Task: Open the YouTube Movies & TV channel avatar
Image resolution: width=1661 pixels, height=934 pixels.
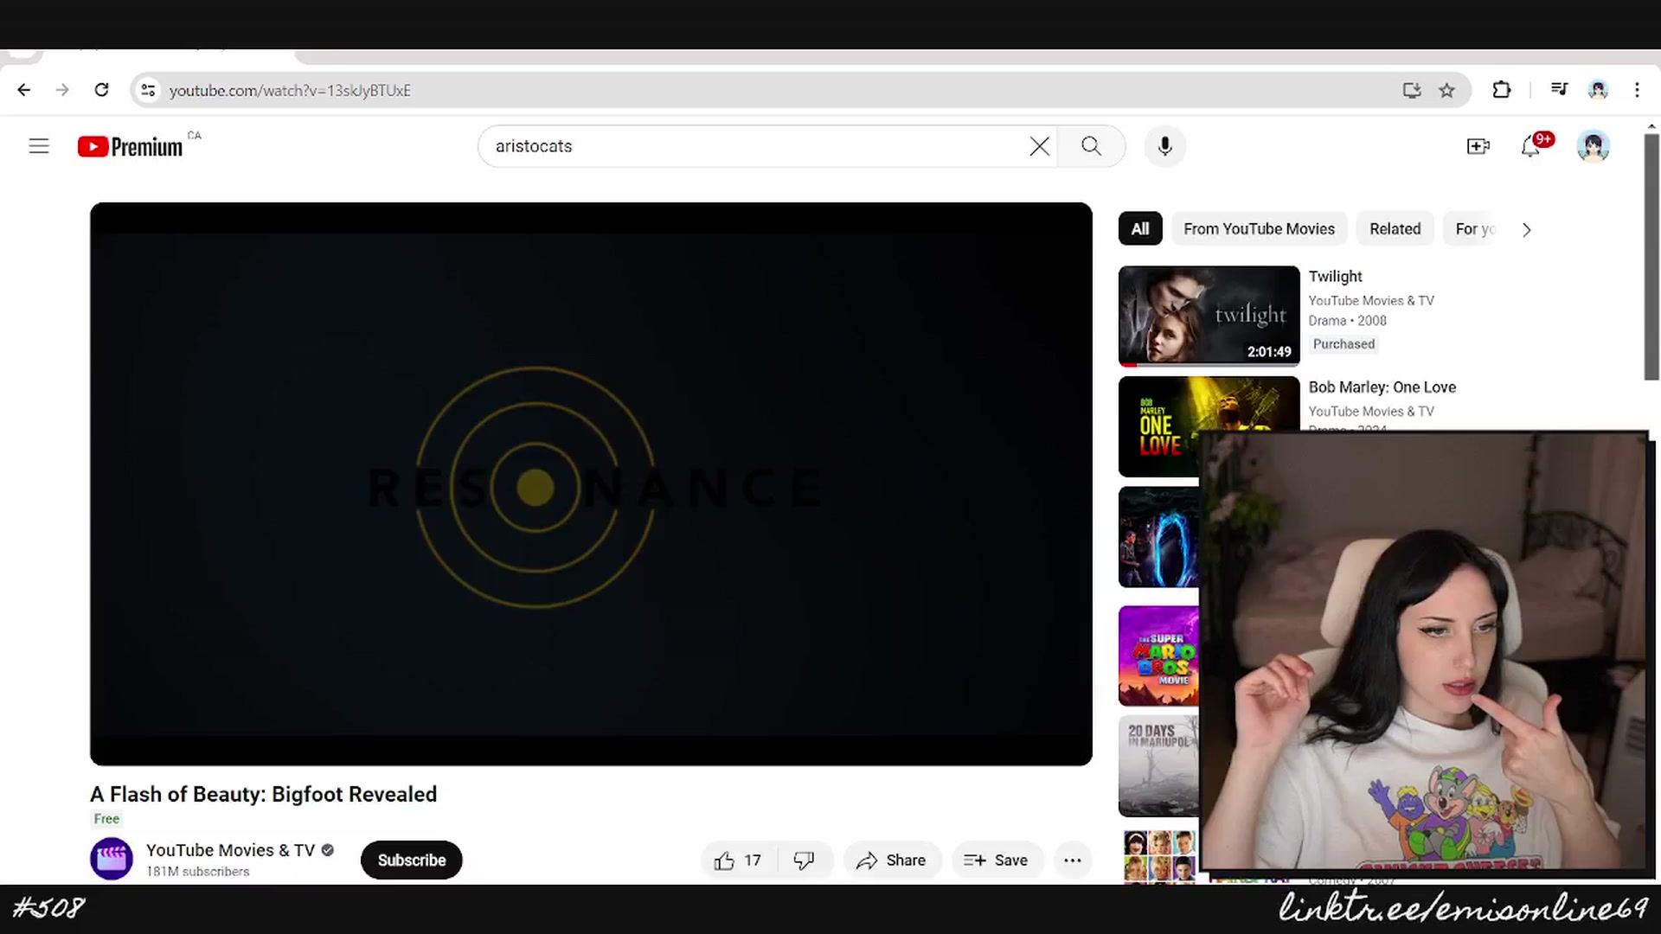Action: (112, 860)
